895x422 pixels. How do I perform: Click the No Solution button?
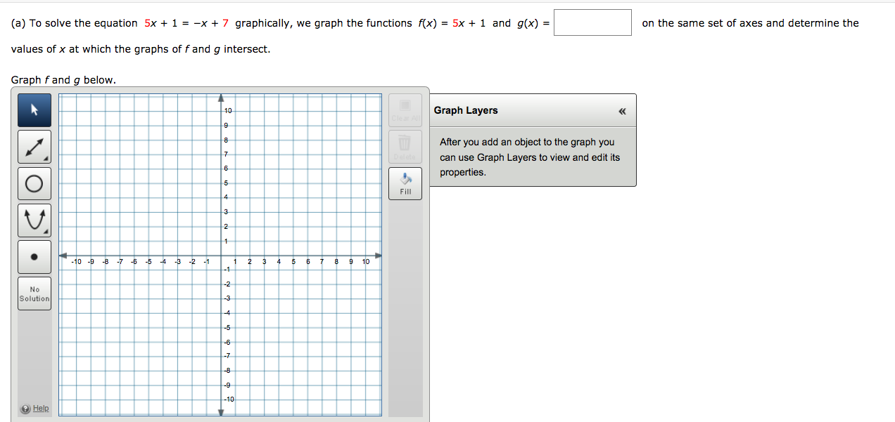34,293
